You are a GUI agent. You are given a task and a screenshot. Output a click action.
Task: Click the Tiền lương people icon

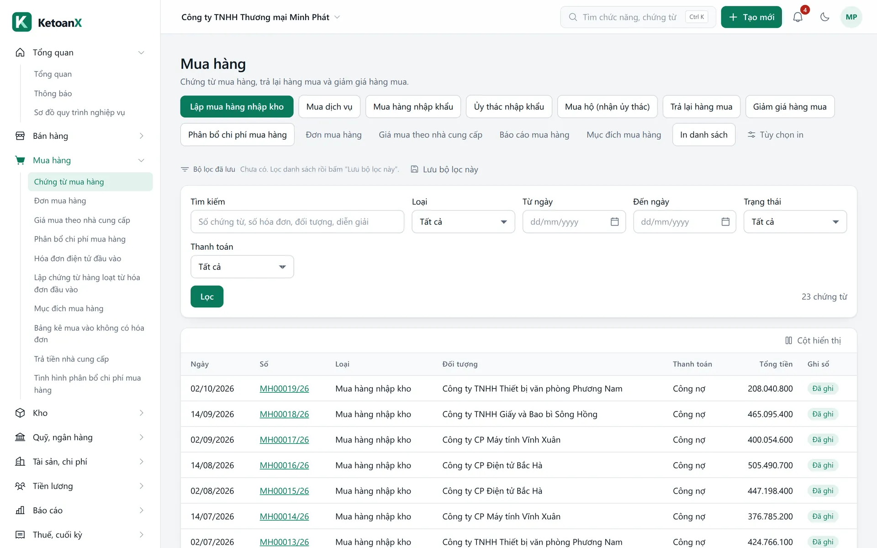[20, 486]
